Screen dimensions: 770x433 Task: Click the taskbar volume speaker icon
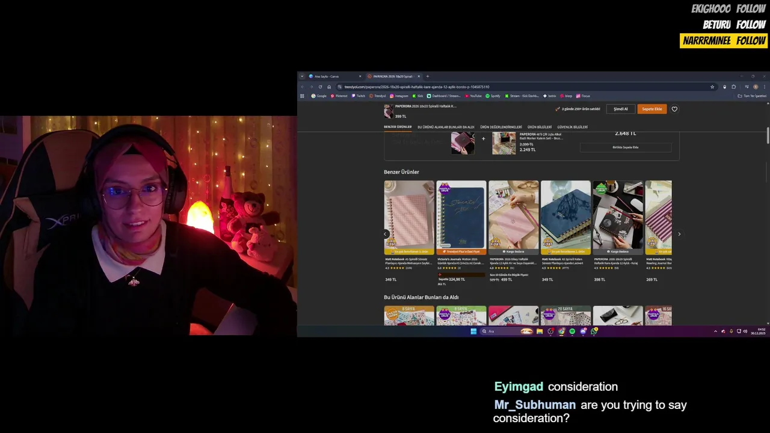(745, 331)
